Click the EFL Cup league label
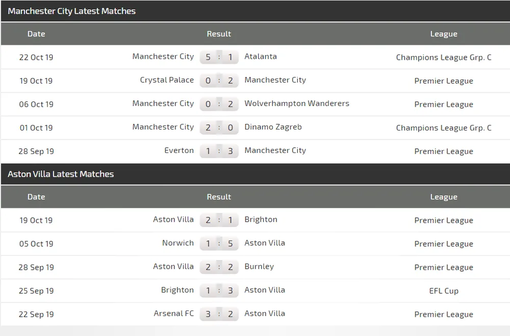Screen dimensions: 510x336 (444, 291)
